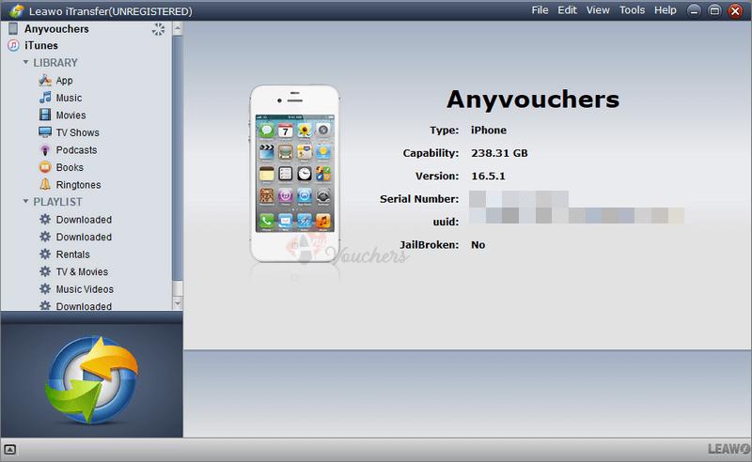Open the Help menu

point(665,10)
